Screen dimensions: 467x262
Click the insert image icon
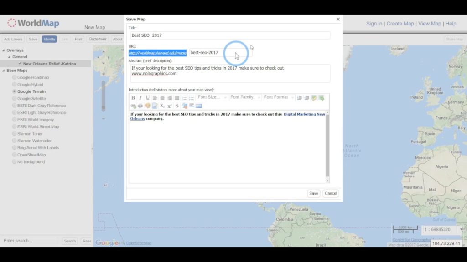click(x=155, y=106)
